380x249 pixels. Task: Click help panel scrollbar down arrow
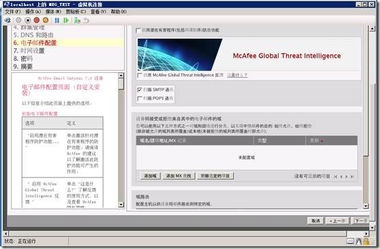pyautogui.click(x=121, y=205)
